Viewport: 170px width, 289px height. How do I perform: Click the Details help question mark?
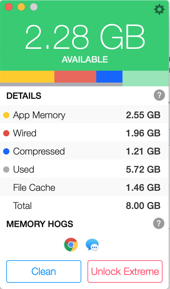click(x=159, y=95)
